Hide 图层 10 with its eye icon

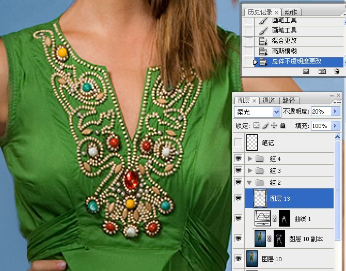(x=238, y=258)
